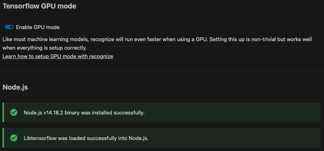Image resolution: width=324 pixels, height=151 pixels.
Task: Click the 'Libtensorflow was loaded successfully' message
Action: click(x=86, y=138)
